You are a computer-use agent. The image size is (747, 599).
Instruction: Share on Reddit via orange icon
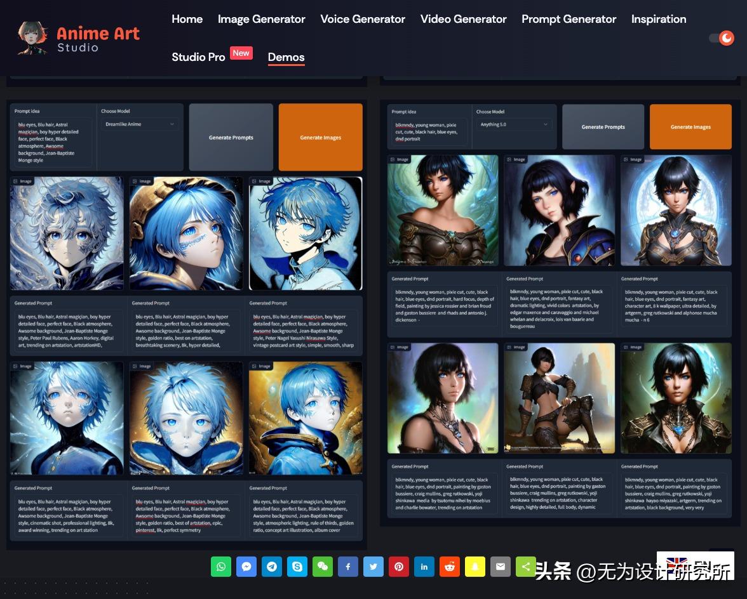point(450,567)
